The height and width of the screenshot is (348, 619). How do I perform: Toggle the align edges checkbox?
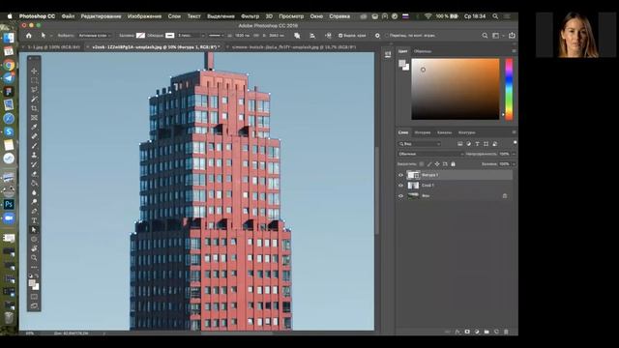click(x=340, y=36)
